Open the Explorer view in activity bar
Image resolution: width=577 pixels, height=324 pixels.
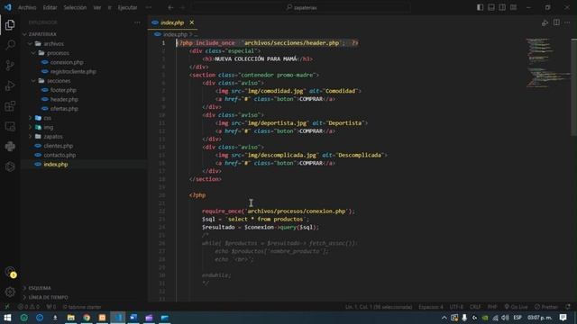point(10,25)
